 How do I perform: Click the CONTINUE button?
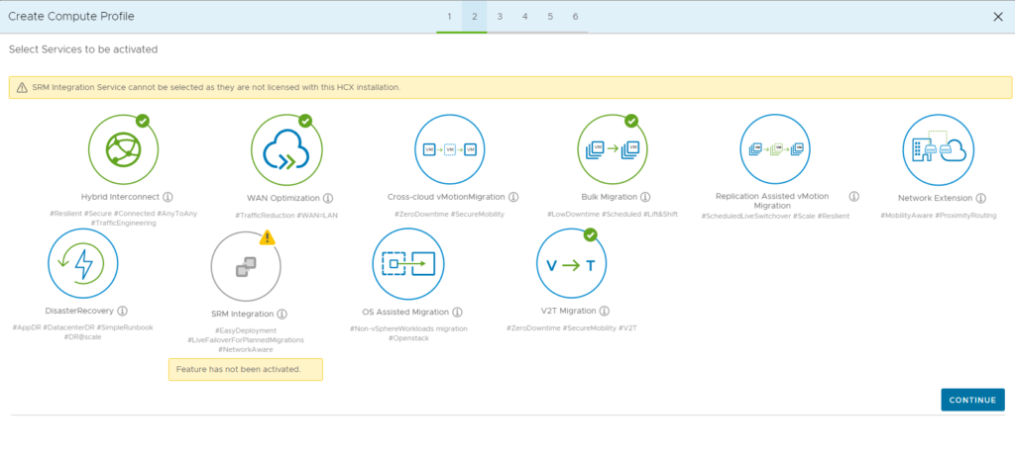(x=973, y=400)
